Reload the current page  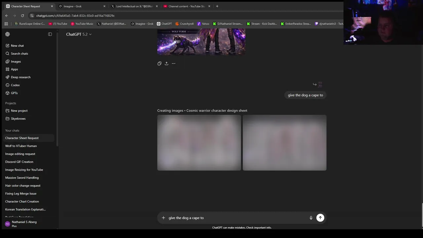22,16
